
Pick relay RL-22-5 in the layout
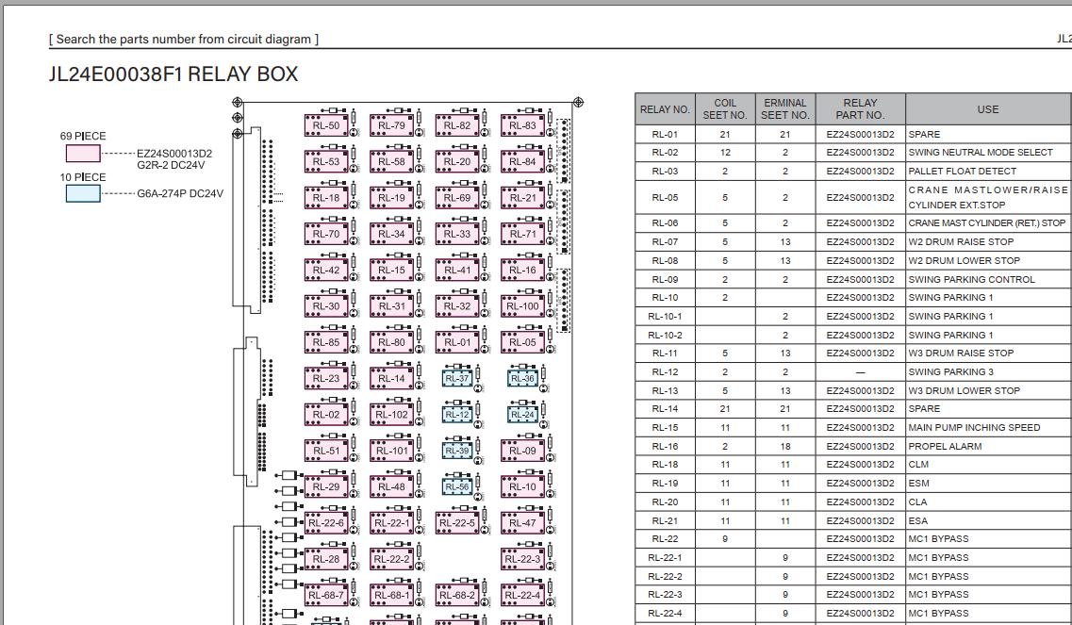[x=457, y=523]
